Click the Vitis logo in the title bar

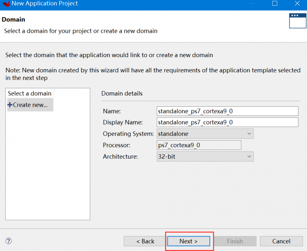(6, 4)
